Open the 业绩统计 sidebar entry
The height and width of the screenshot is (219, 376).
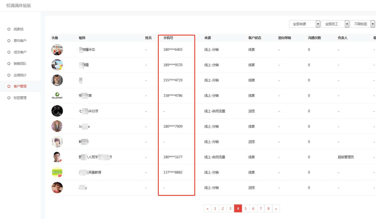point(20,75)
